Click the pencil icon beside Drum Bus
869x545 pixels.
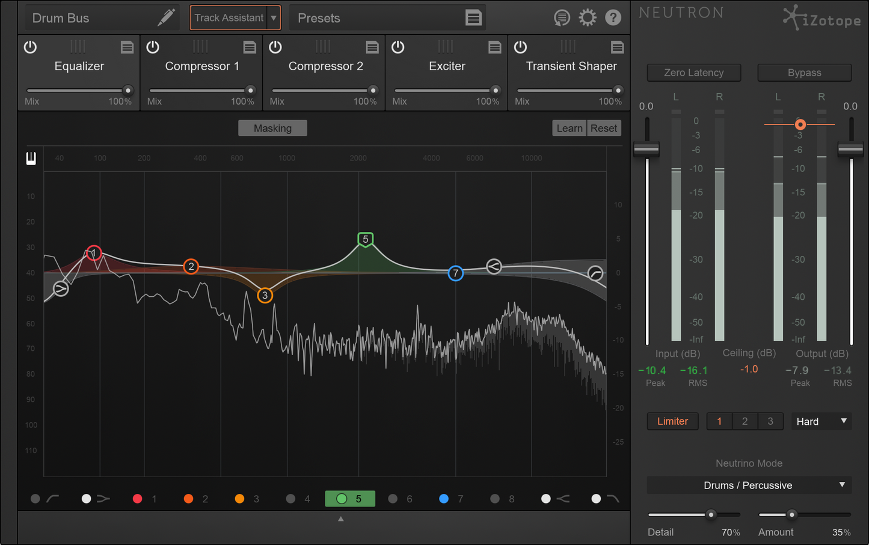point(166,17)
